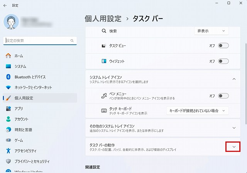Viewport: 247px width, 173px height.
Task: Click the back arrow icon in title bar
Action: 5,5
